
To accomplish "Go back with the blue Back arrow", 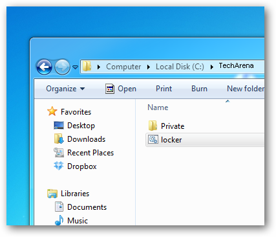I will [45, 67].
